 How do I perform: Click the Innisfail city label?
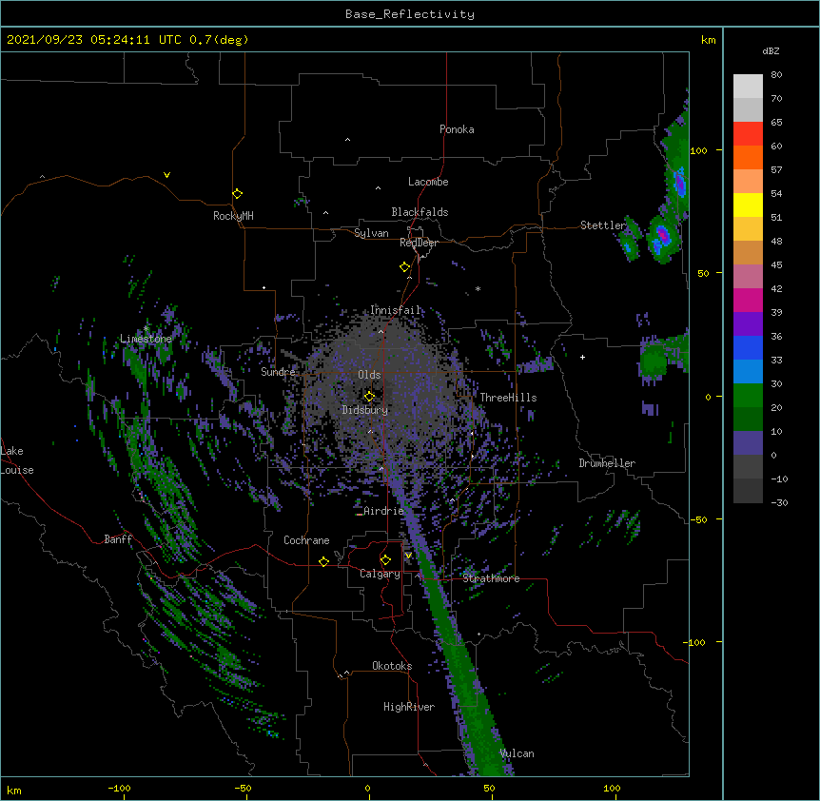tap(396, 310)
